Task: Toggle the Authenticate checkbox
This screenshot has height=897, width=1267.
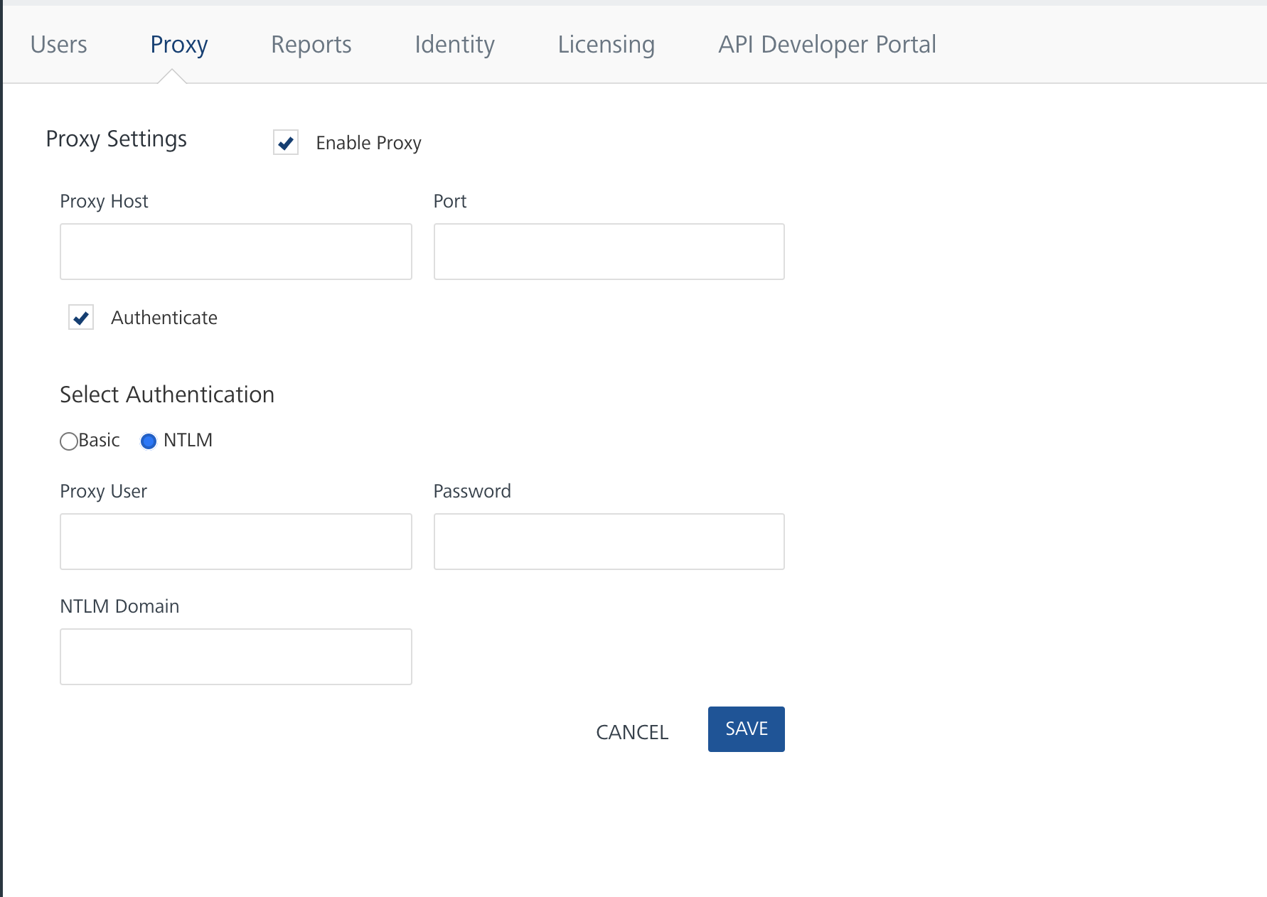Action: coord(81,317)
